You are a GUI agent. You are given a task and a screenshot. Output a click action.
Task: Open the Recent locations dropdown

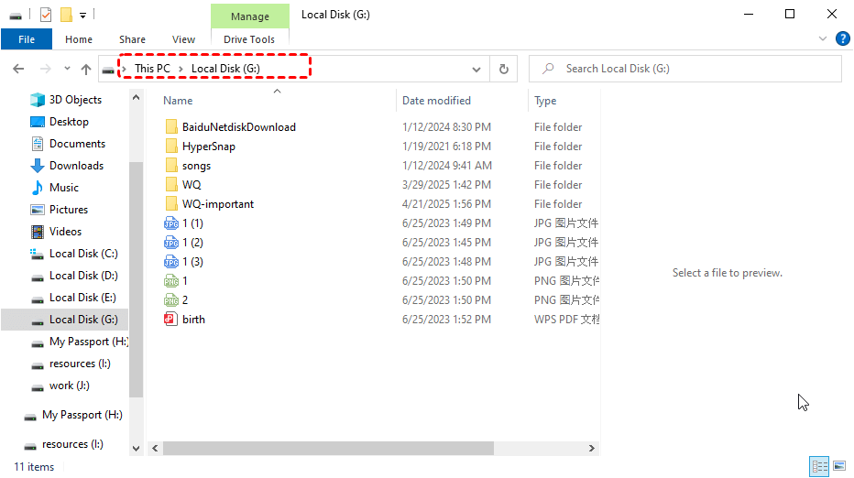(67, 69)
